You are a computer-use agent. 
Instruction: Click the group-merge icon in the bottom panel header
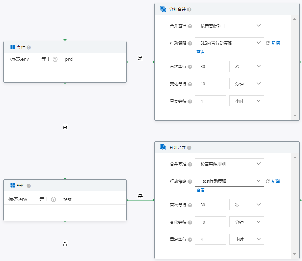click(x=163, y=147)
